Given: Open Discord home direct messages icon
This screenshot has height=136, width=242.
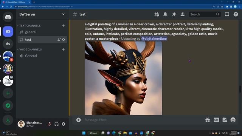Looking at the screenshot, I should (x=8, y=17).
